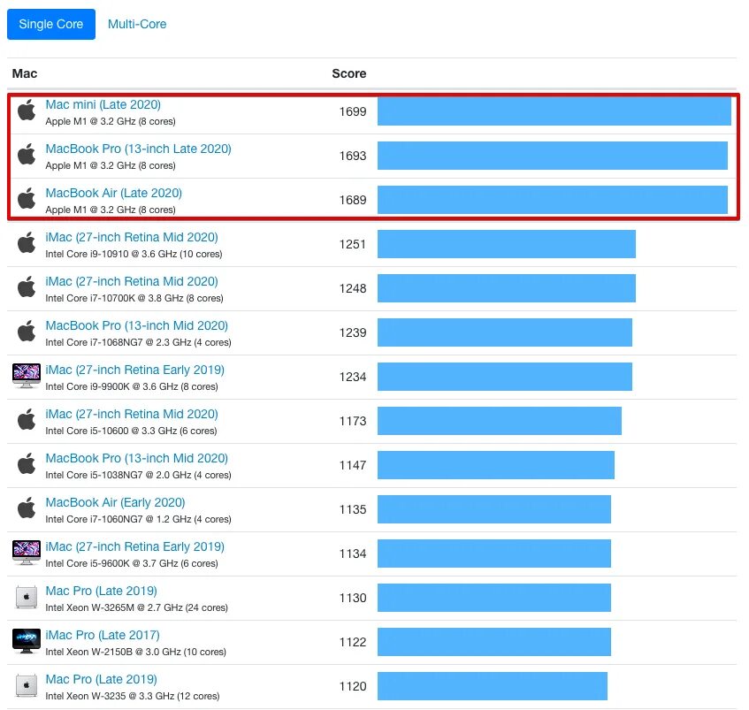Click the score value 1130

tap(353, 598)
